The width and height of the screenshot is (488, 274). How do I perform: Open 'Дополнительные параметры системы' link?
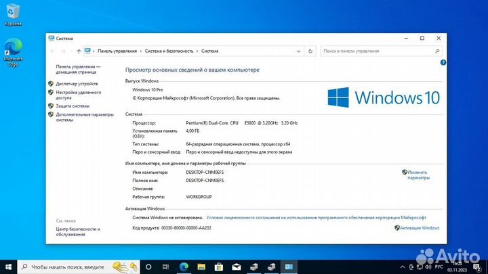[x=85, y=117]
